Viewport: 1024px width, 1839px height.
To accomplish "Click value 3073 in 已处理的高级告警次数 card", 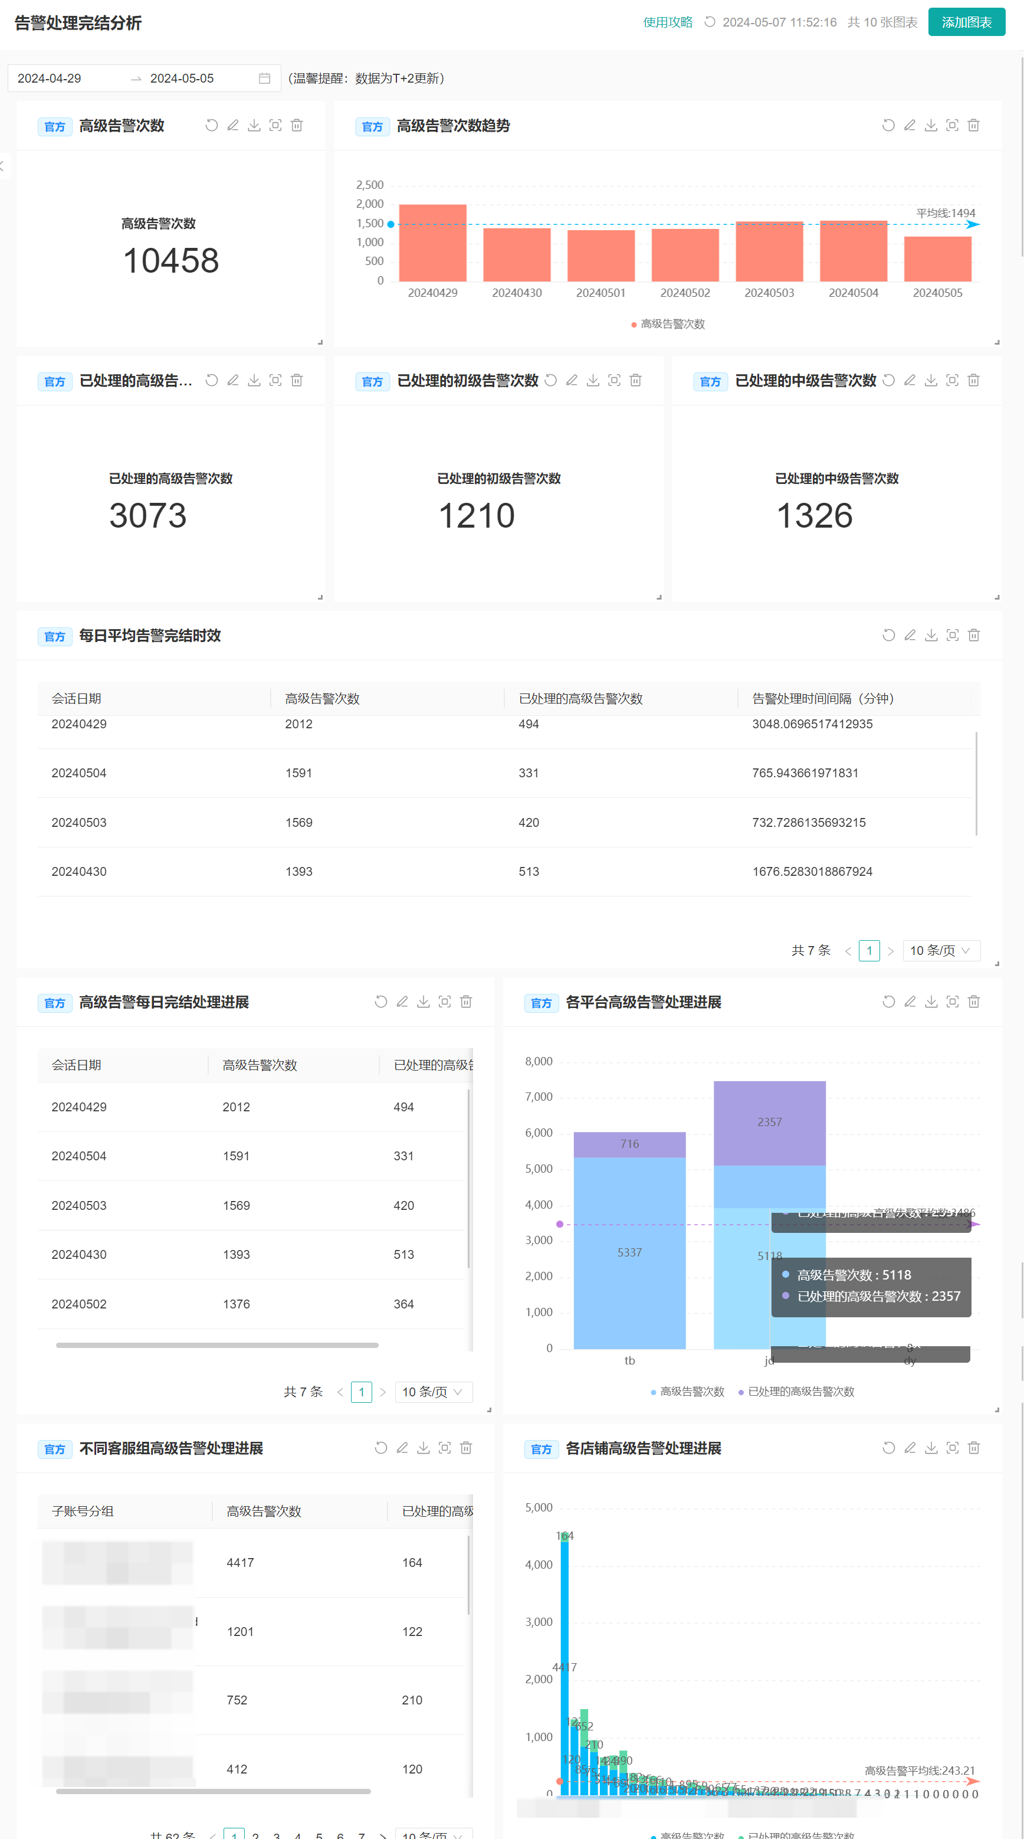I will tap(147, 515).
